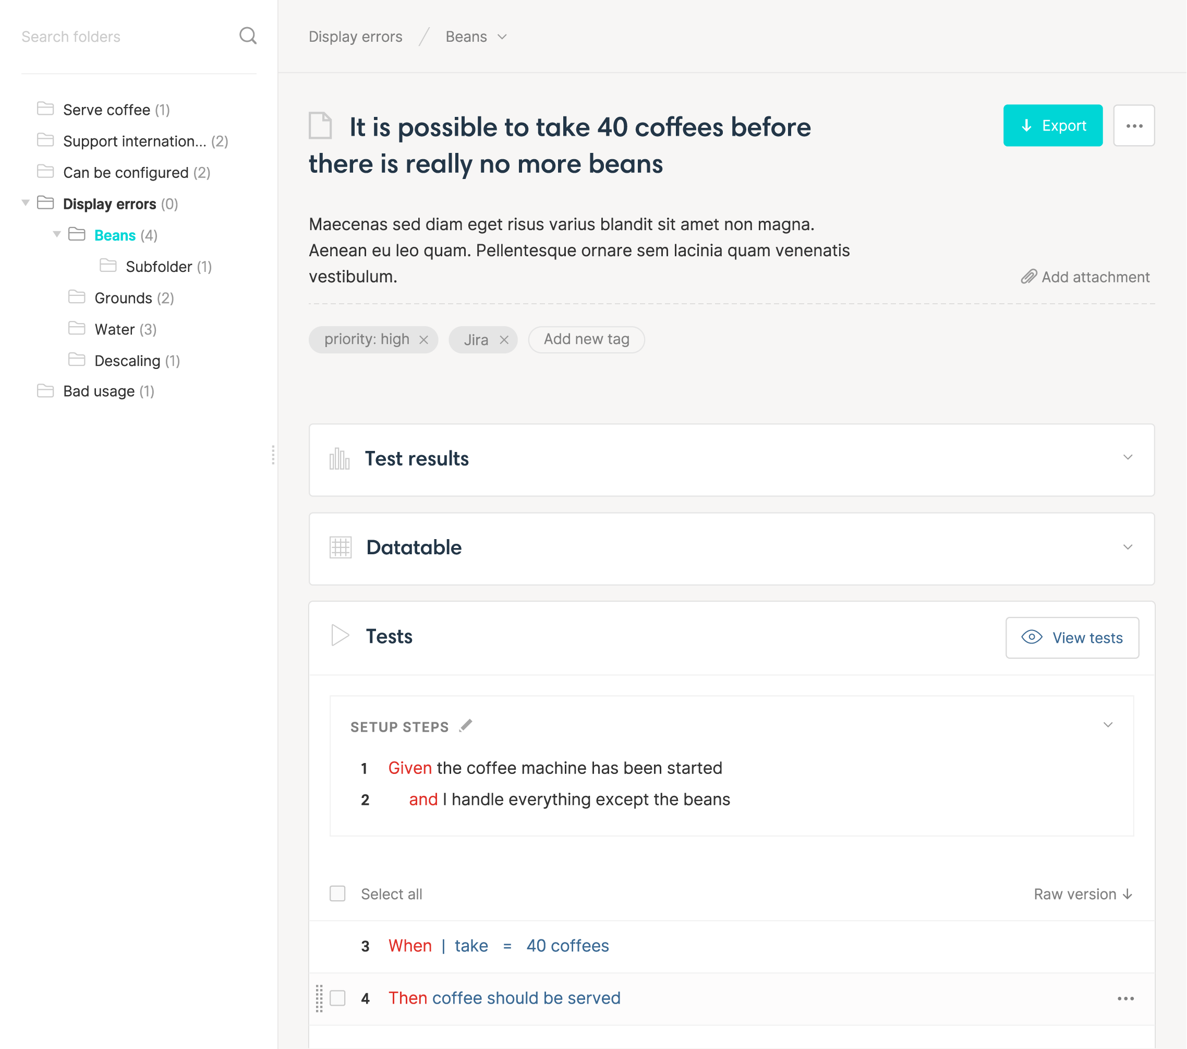Click step 1 'Given the coffee machine has been started'

555,768
